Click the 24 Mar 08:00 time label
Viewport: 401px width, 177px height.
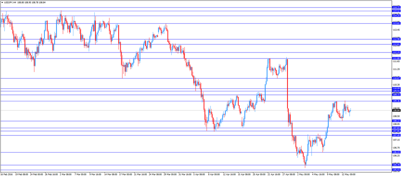[156, 175]
